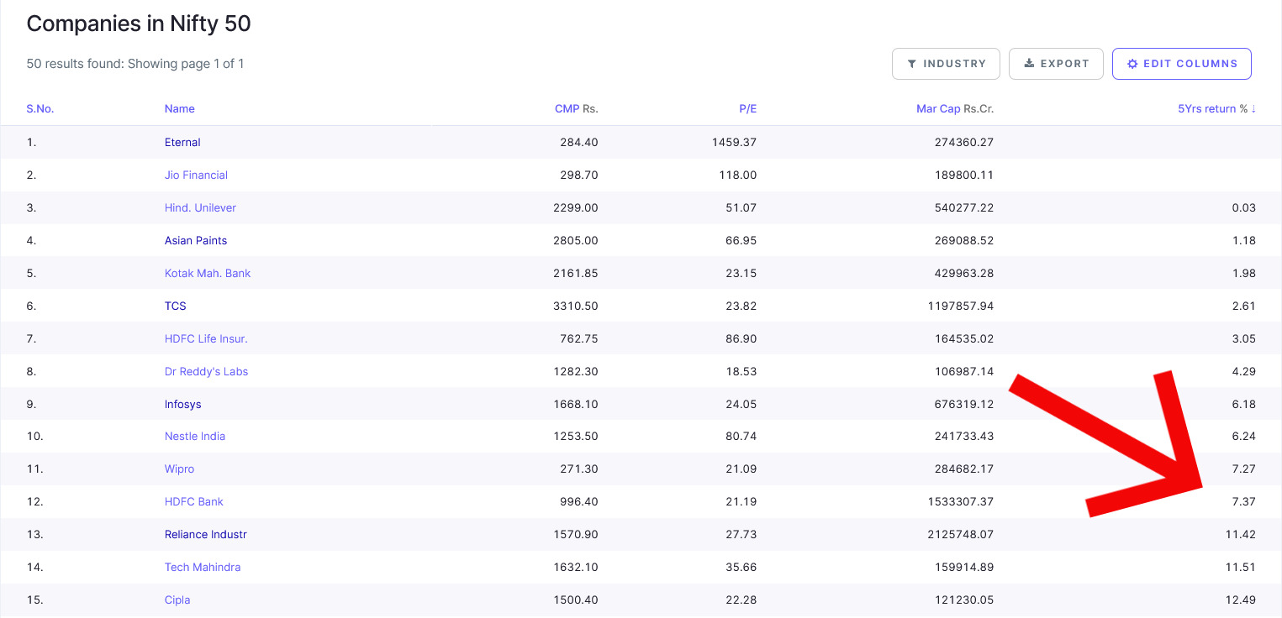Select Jio Financial price 298.70
The height and width of the screenshot is (618, 1282).
pos(579,175)
